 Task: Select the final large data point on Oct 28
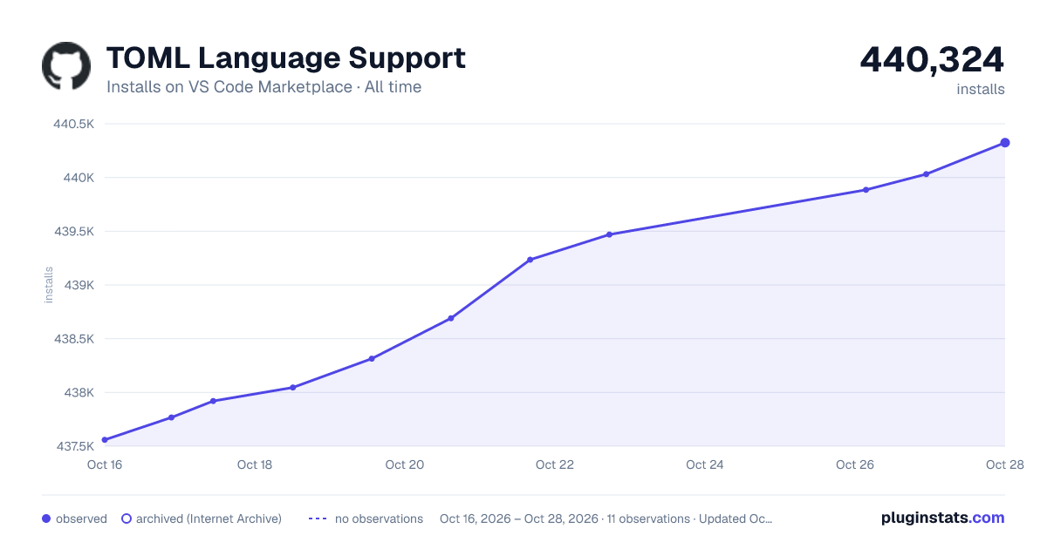pyautogui.click(x=1005, y=143)
